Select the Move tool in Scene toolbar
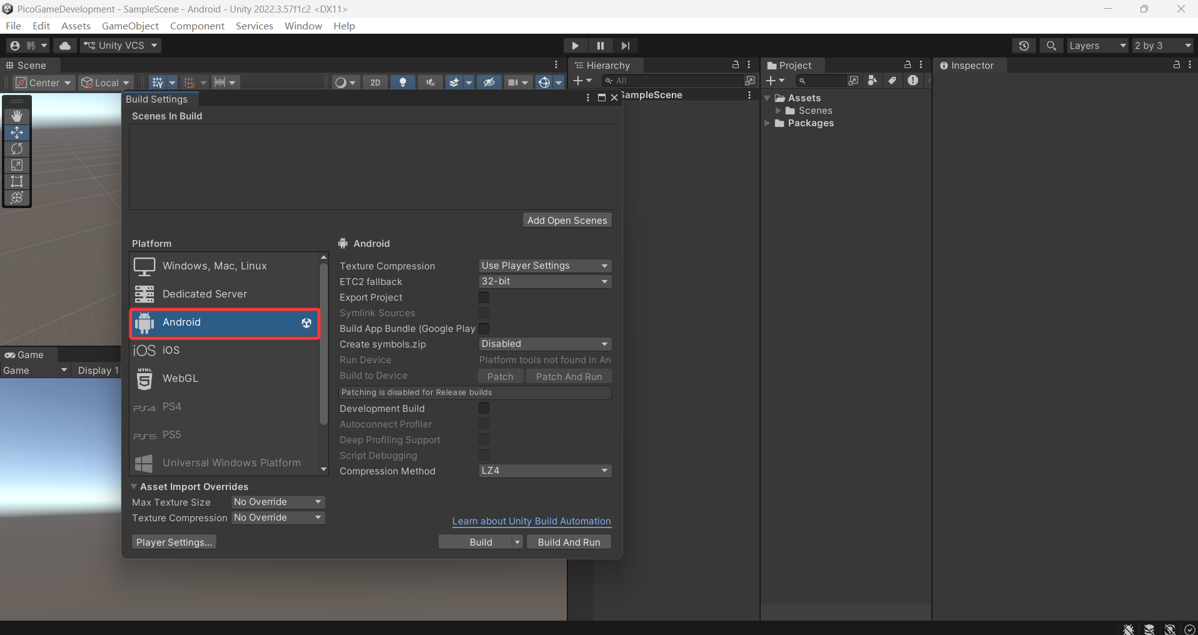The width and height of the screenshot is (1198, 635). click(x=17, y=132)
